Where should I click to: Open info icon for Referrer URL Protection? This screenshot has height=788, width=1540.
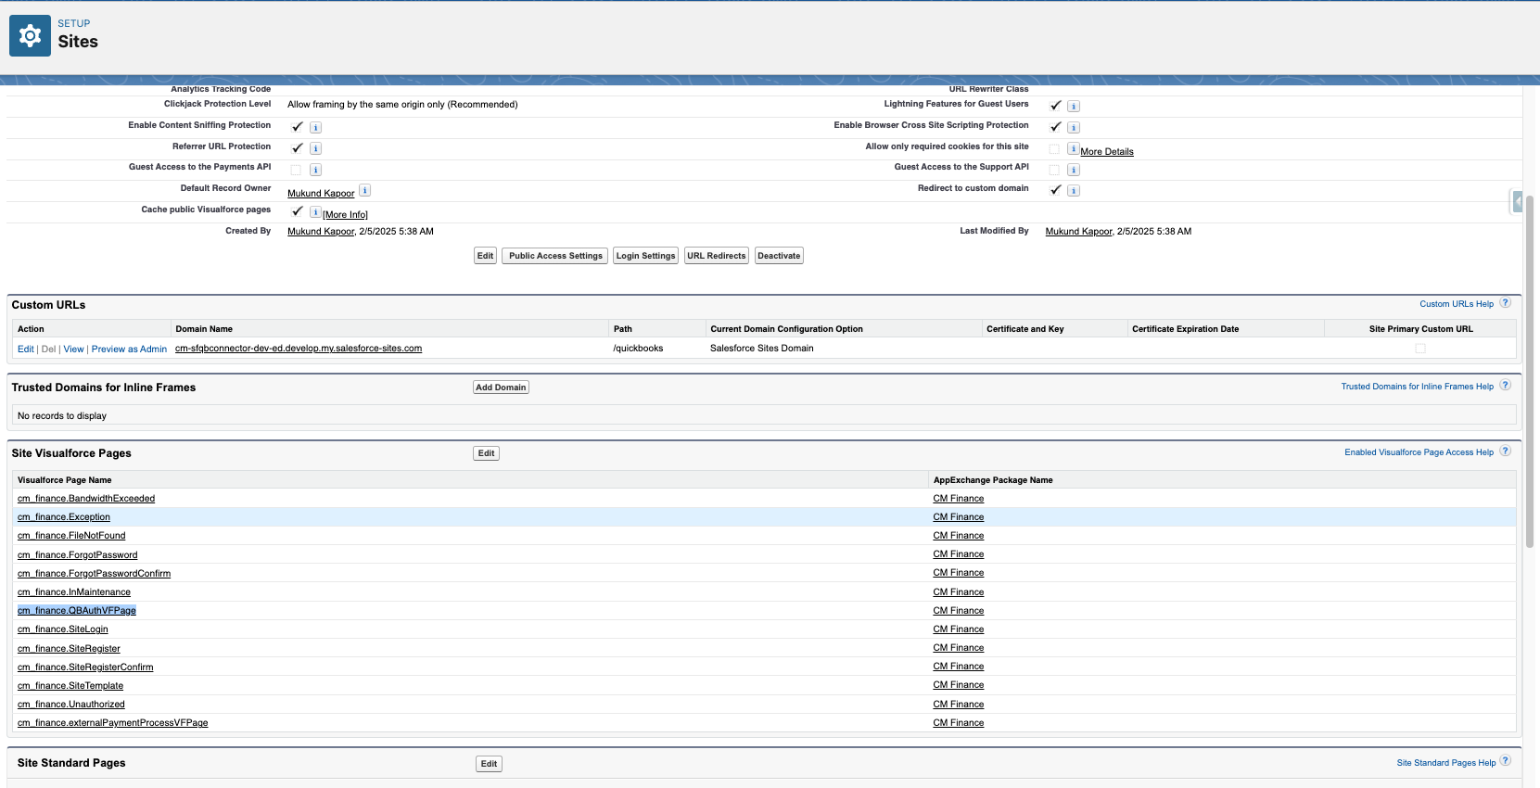tap(315, 148)
